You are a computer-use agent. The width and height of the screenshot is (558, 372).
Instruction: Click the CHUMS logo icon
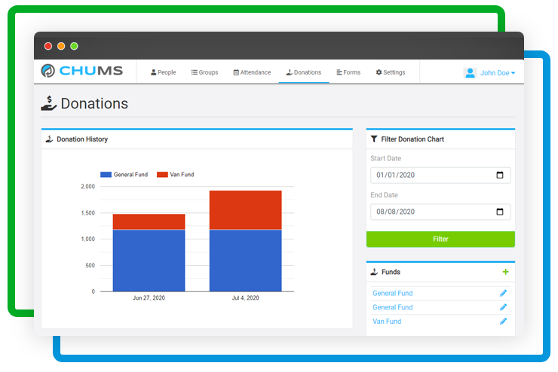tap(49, 72)
